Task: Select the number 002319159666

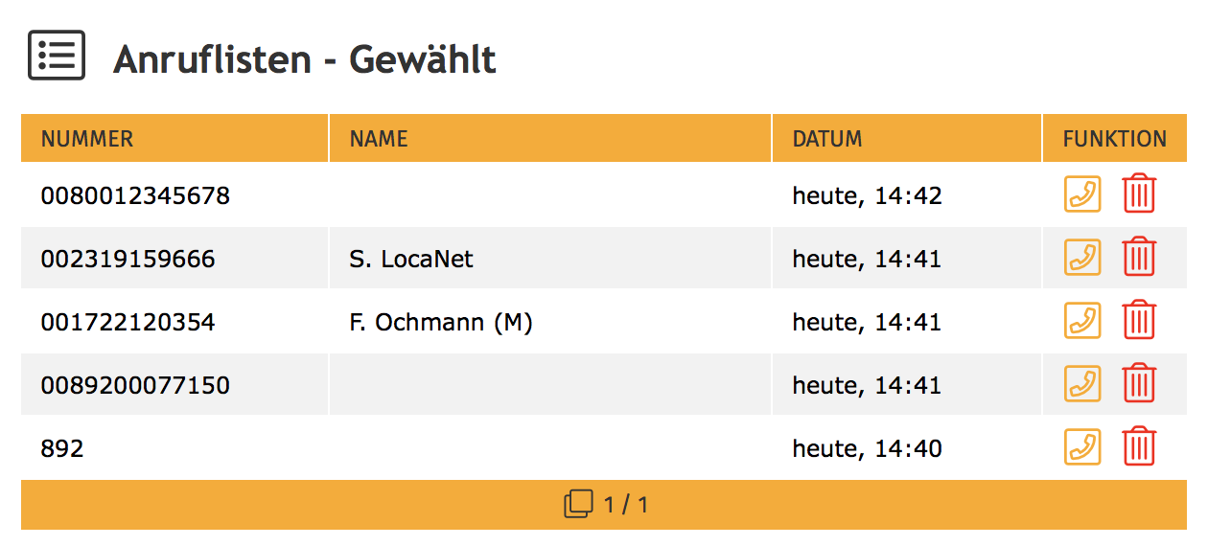Action: (128, 259)
